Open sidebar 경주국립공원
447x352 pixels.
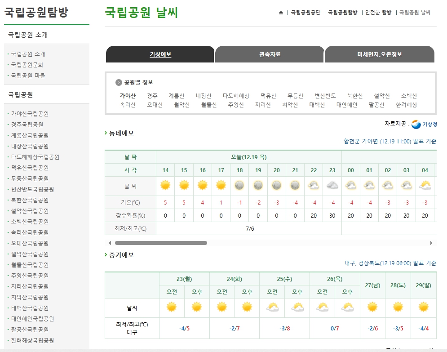tap(27, 125)
